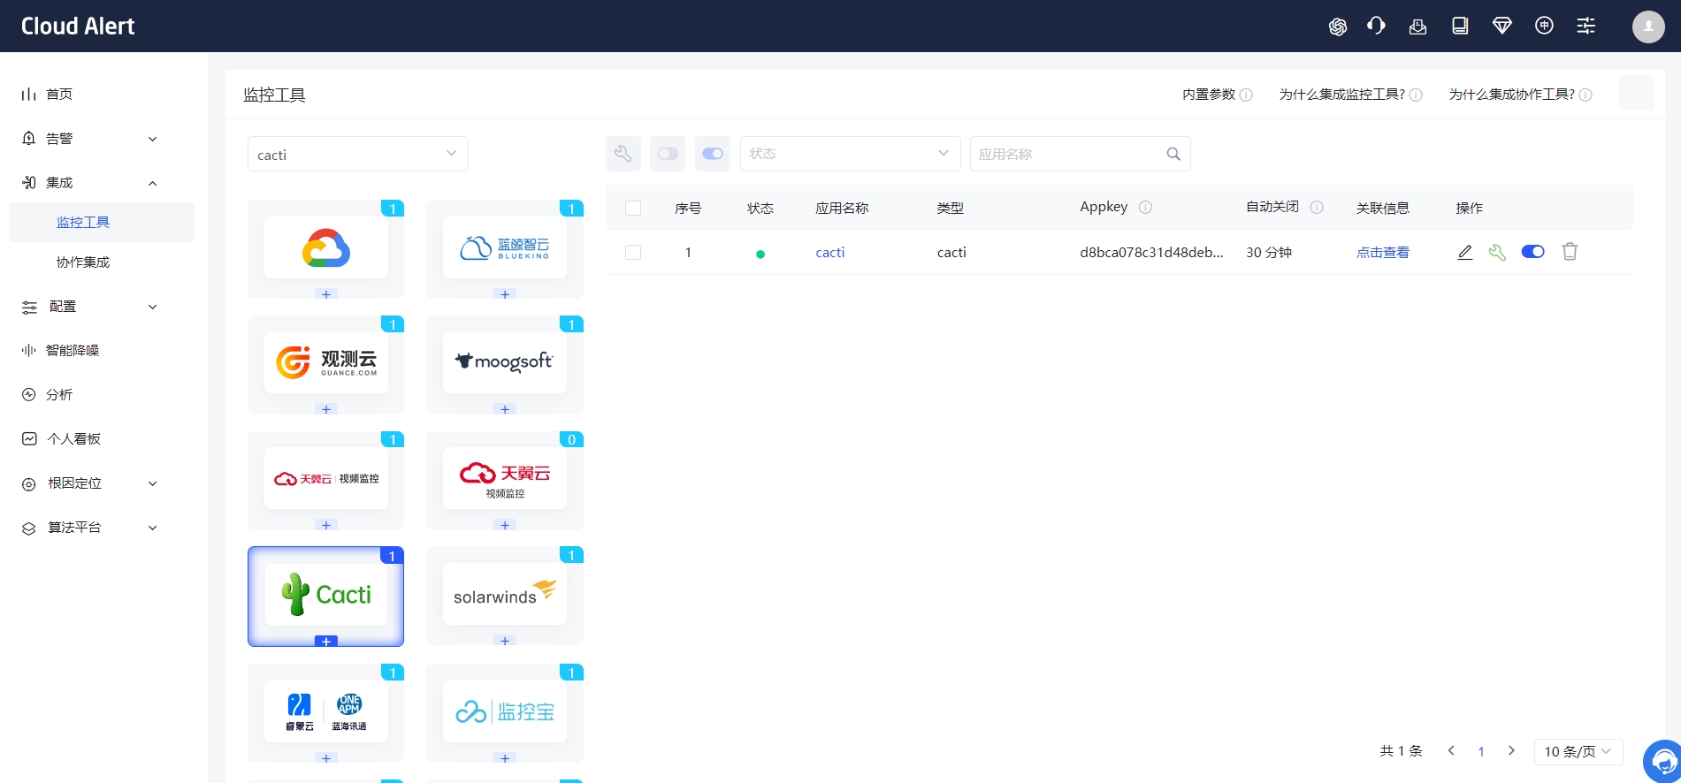Click the diamond premium icon
Viewport: 1681px width, 783px height.
point(1501,26)
